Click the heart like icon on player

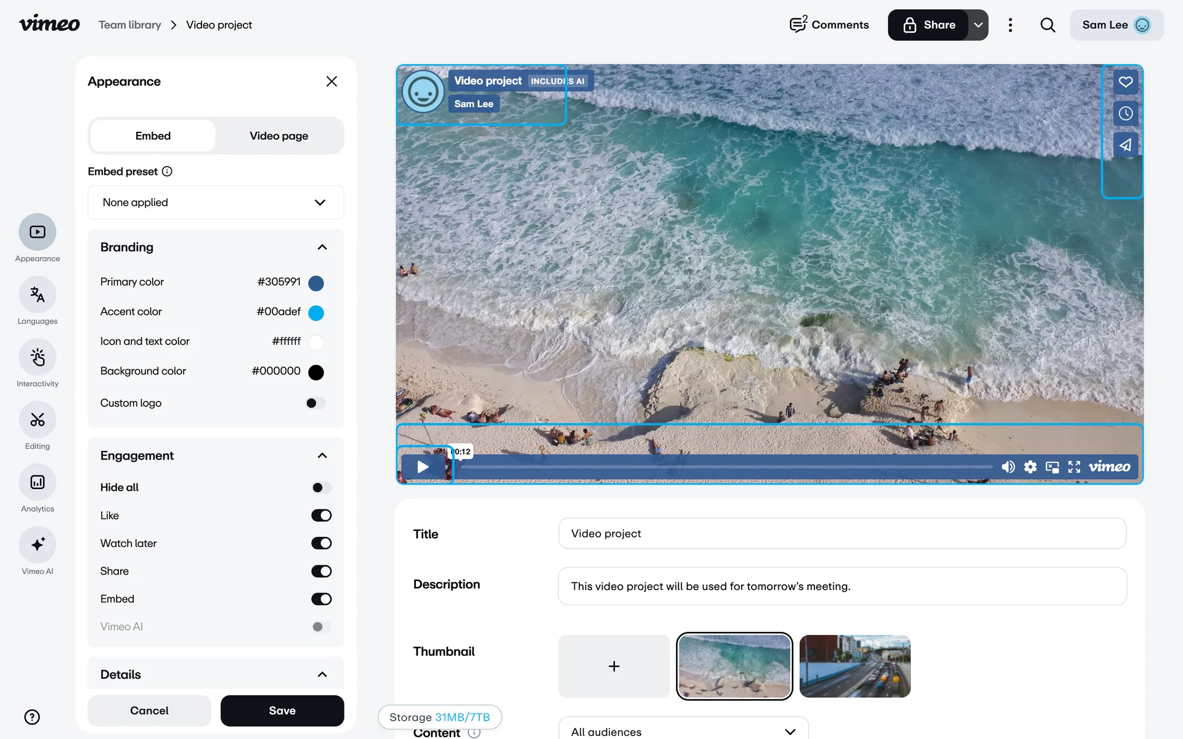[1125, 82]
